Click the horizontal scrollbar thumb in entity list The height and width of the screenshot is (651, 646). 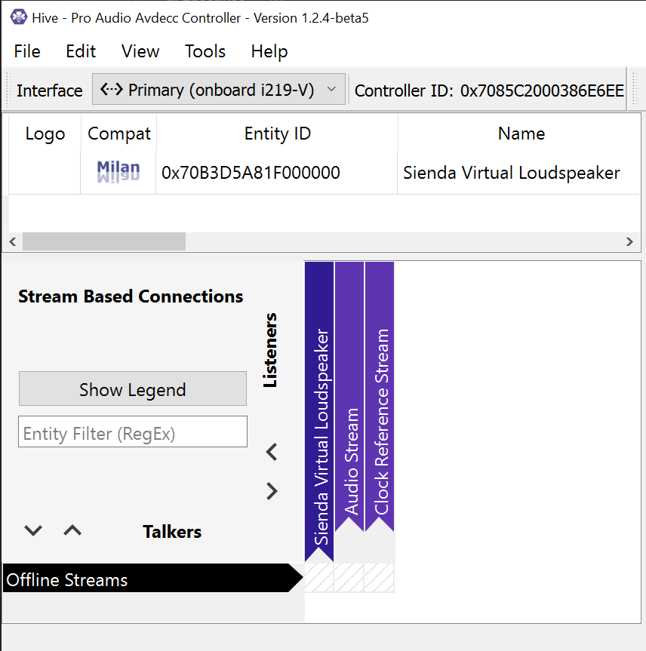pos(104,241)
